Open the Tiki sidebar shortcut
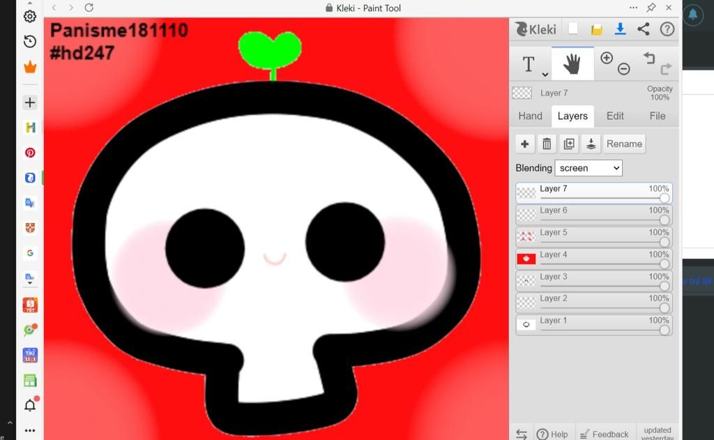The image size is (714, 440). pos(30,355)
